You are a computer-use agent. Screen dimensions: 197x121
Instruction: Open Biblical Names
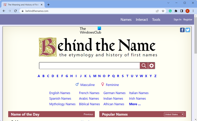tap(89, 104)
